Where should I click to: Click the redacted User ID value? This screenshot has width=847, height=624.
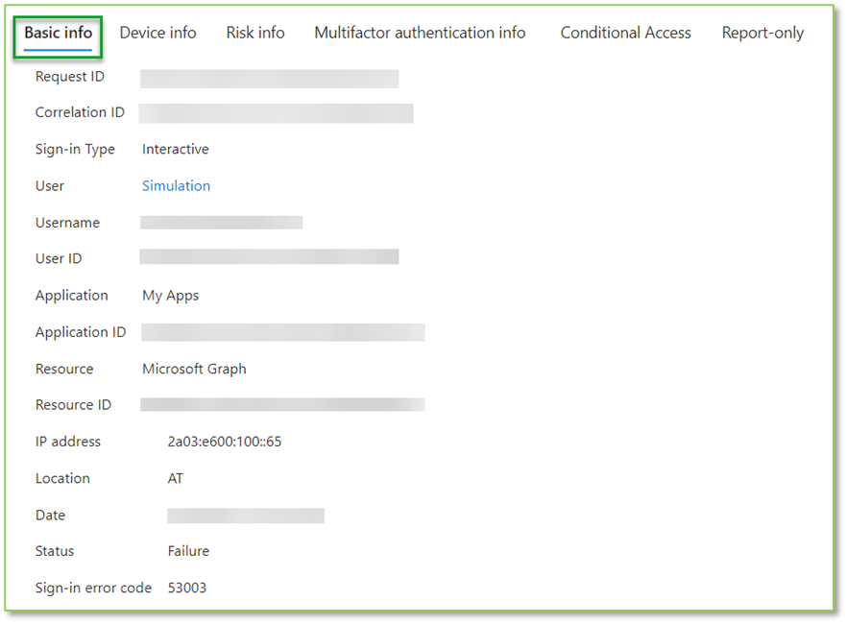269,256
